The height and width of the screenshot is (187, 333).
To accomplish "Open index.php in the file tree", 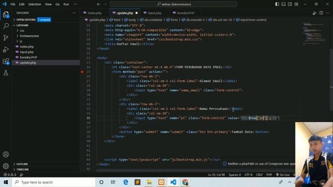I will tap(46, 47).
